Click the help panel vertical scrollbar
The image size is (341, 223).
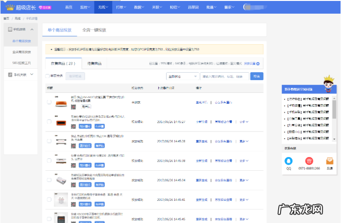point(334,110)
